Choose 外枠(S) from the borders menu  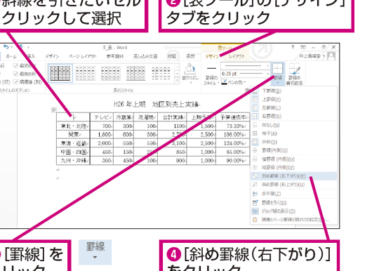[x=294, y=142]
